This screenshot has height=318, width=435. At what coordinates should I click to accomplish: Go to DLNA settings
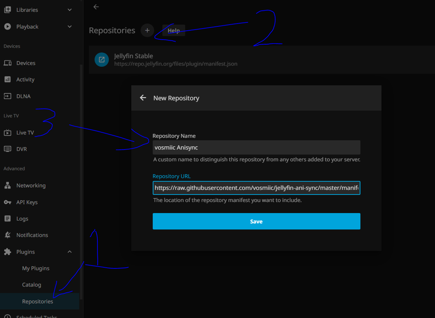(23, 96)
